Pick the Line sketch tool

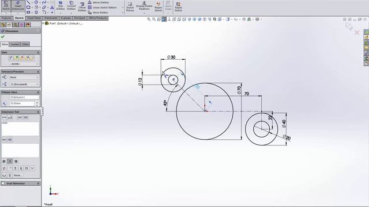click(x=28, y=2)
